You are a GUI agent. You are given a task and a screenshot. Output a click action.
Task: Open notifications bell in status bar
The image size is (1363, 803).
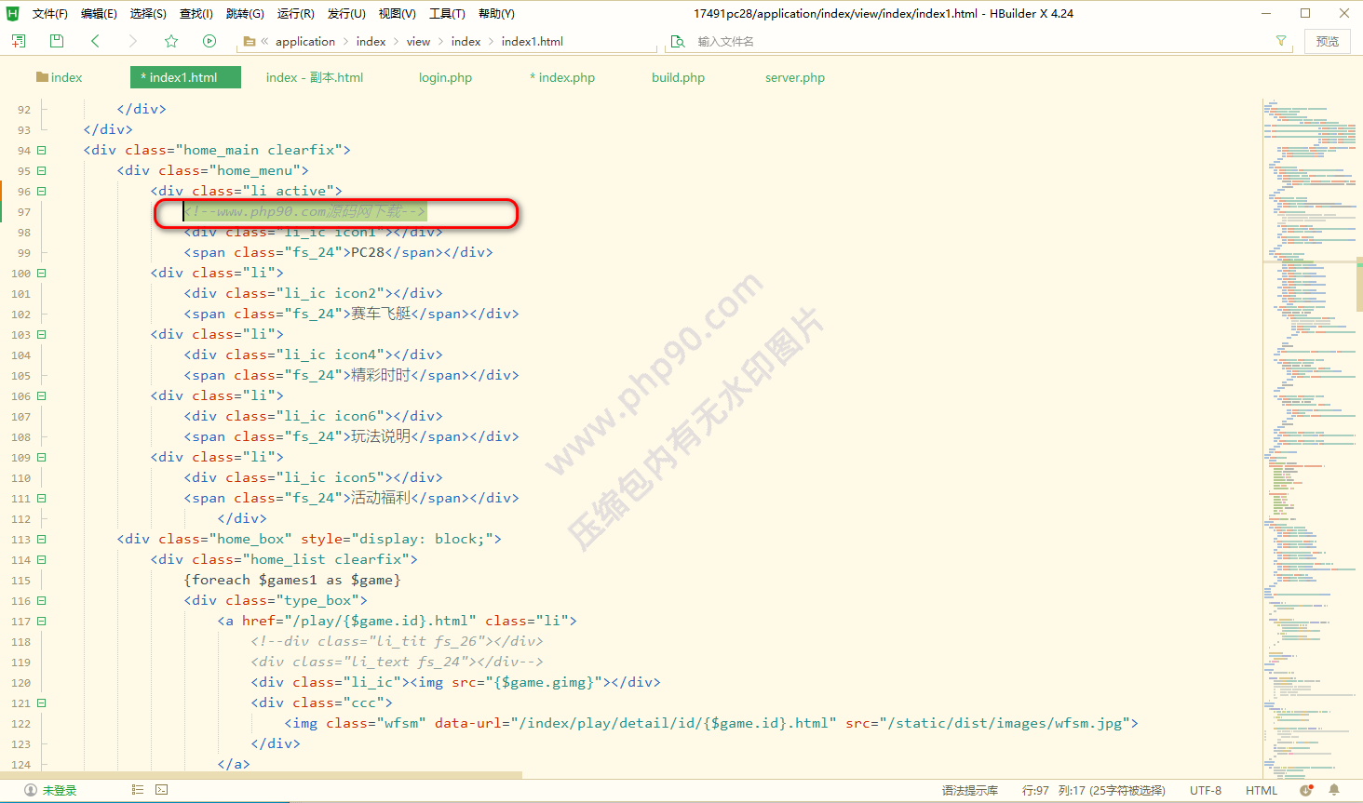pos(1334,790)
